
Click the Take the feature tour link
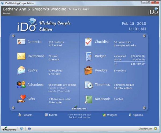click(79, 114)
